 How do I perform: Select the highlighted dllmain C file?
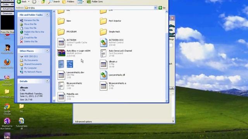point(65,64)
